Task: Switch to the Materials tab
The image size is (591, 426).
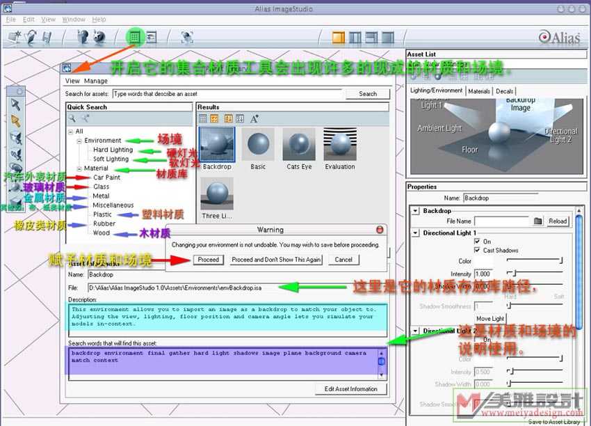Action: coord(479,91)
